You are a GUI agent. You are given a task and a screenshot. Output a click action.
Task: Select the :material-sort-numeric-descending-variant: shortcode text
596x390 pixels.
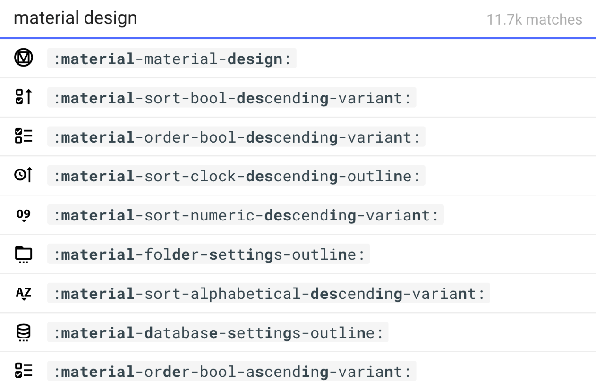coord(245,215)
